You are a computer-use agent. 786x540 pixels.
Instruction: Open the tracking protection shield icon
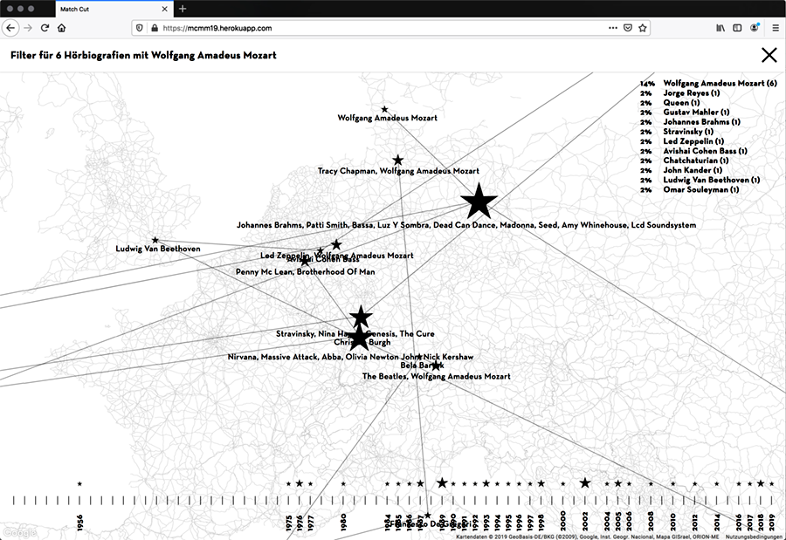tap(140, 28)
